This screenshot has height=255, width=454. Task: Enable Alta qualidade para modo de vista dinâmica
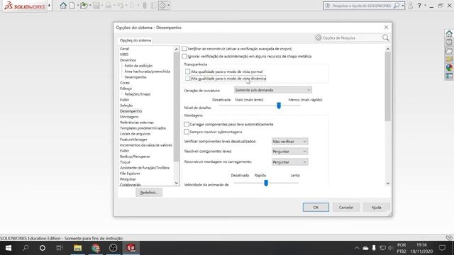(x=187, y=79)
